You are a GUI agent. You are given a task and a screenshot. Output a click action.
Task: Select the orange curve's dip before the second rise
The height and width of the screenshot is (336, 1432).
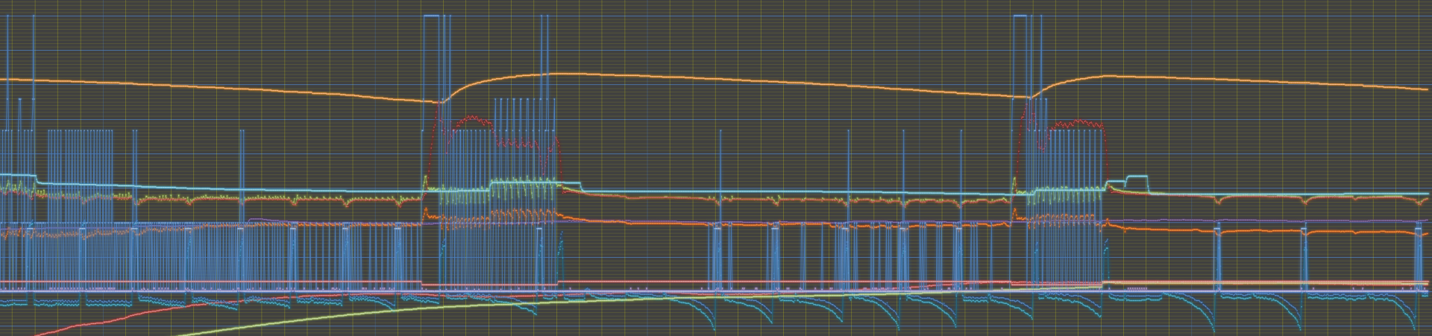click(1029, 98)
